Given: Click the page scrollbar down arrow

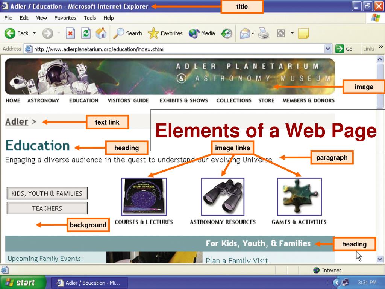Looking at the screenshot, I should (x=380, y=259).
